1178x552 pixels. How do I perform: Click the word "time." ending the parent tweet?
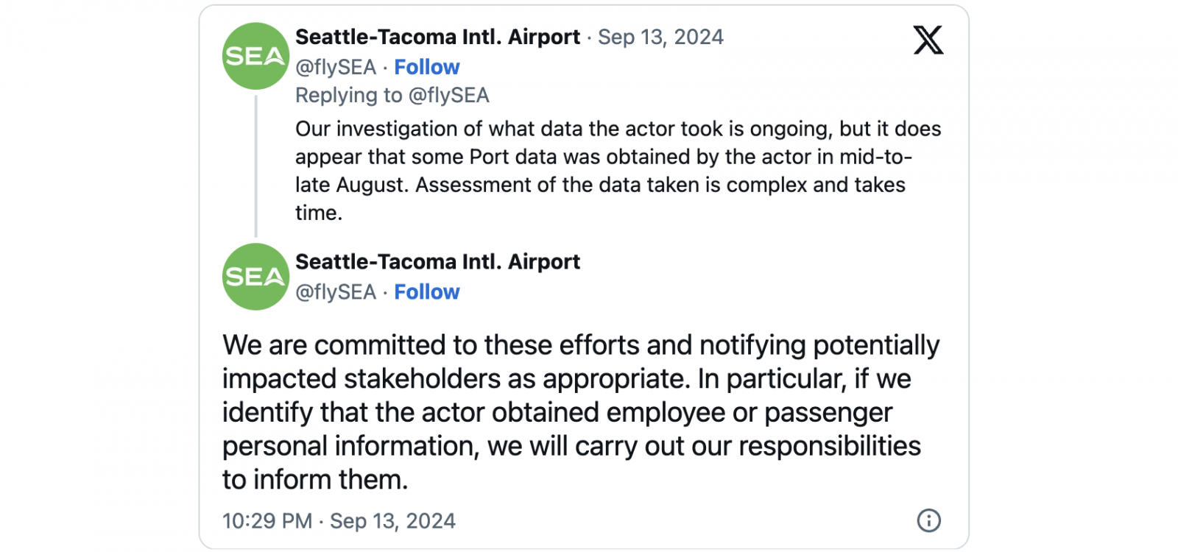click(x=319, y=213)
